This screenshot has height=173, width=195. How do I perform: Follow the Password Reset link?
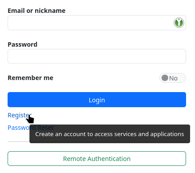pyautogui.click(x=30, y=128)
